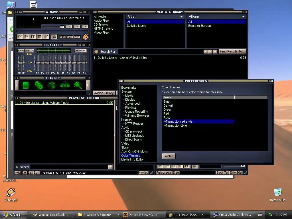This screenshot has width=292, height=219.
Task: Select Audio Files in Media Library
Action: point(101,21)
